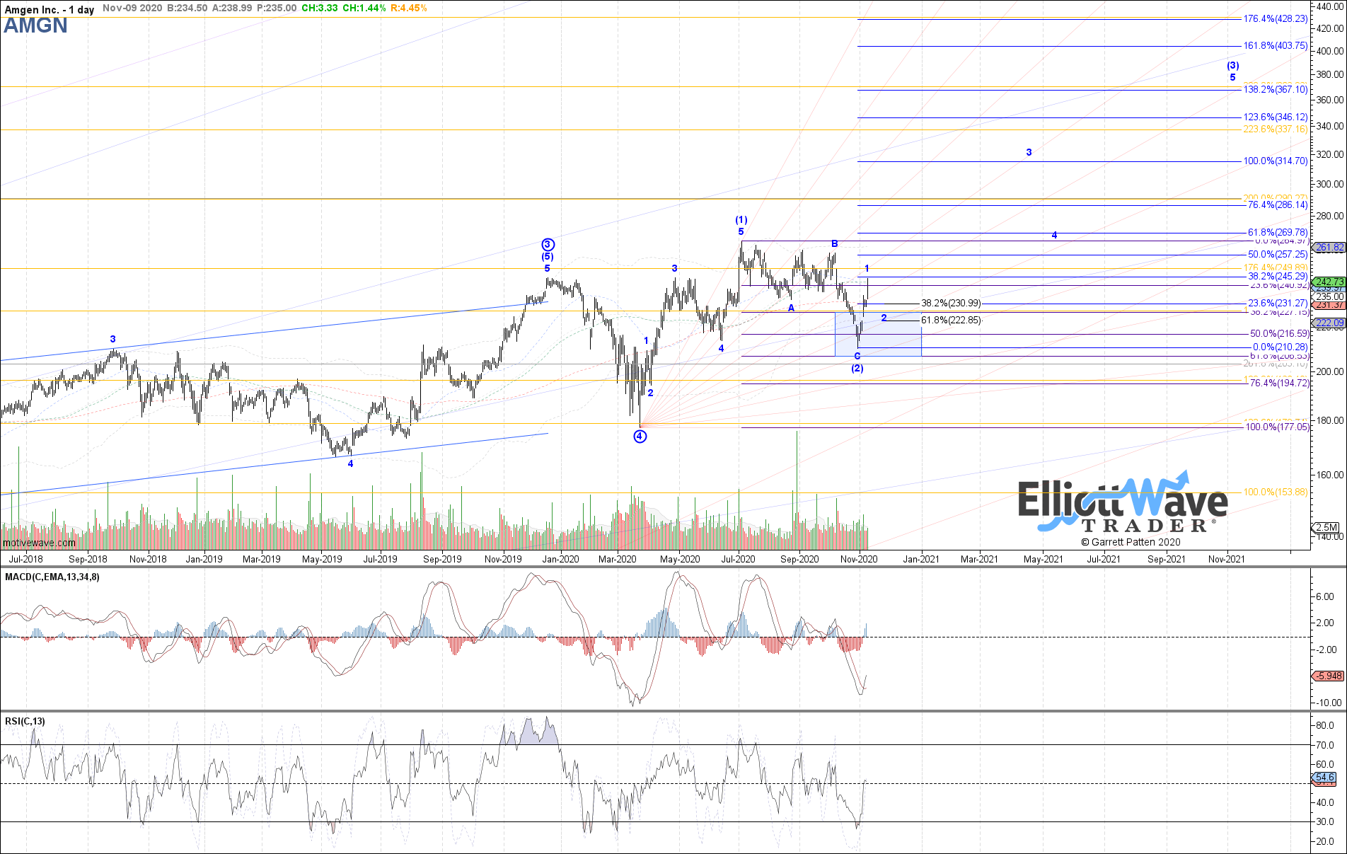The image size is (1347, 854).
Task: Click the 30.0 RSI axis label
Action: point(1325,822)
